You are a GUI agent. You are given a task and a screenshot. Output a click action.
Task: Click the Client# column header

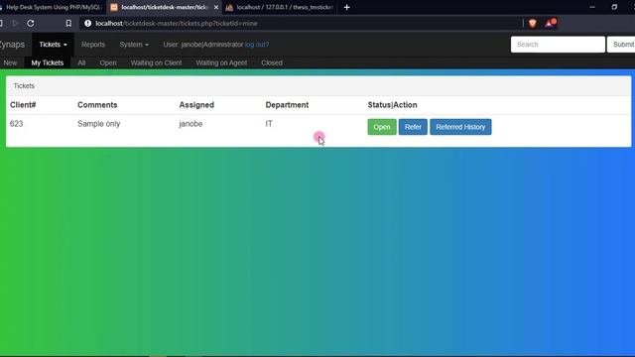(x=23, y=105)
